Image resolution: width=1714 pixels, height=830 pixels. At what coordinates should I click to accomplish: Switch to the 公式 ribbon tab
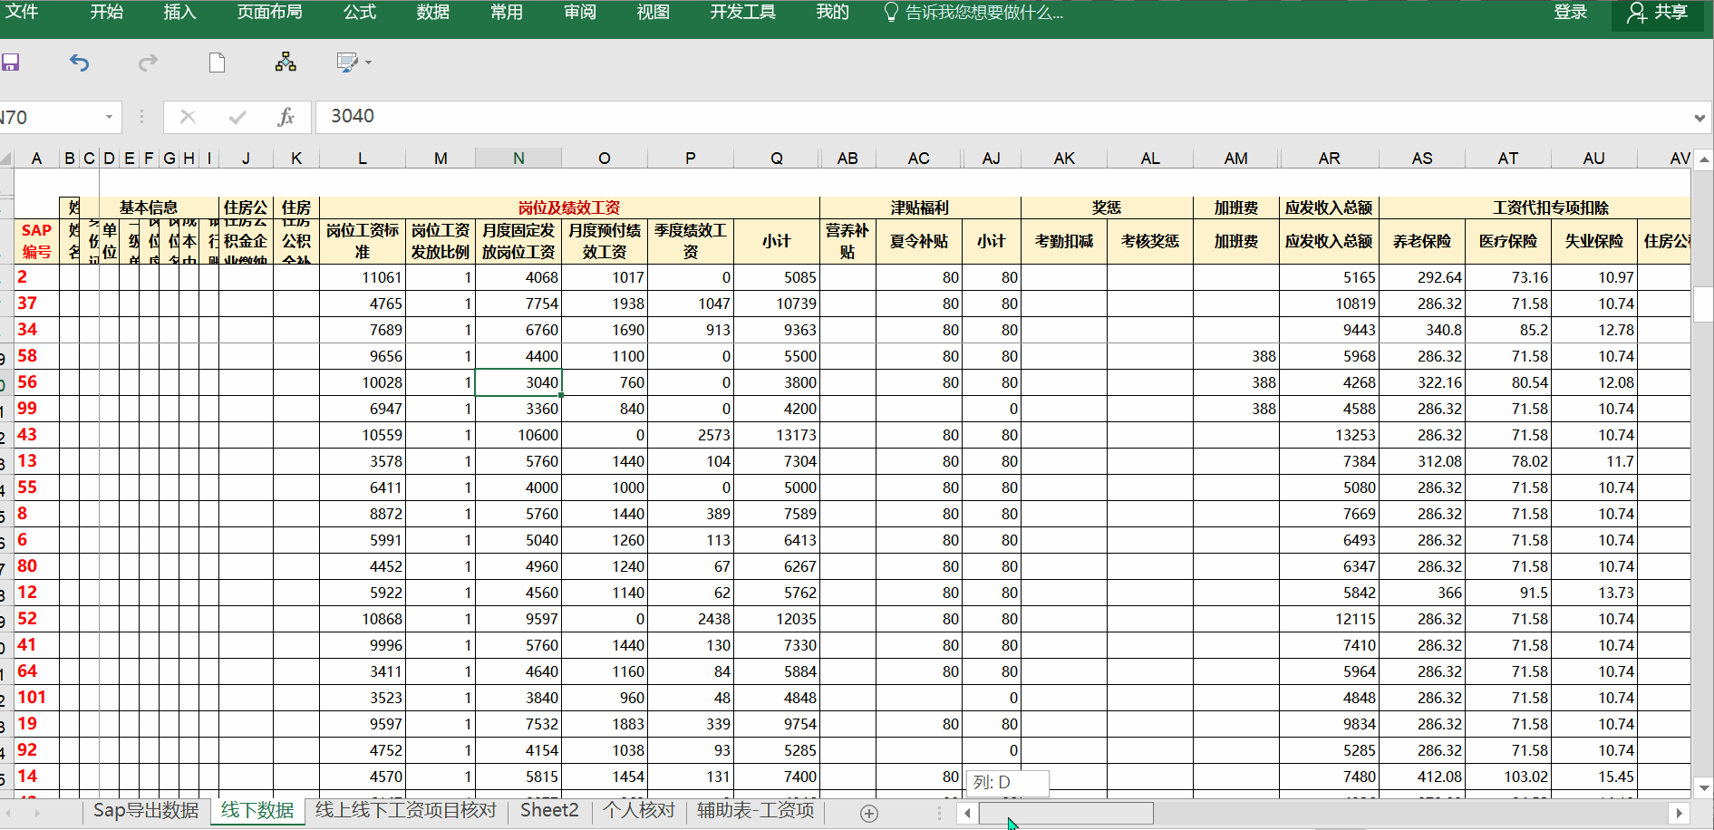pyautogui.click(x=359, y=12)
